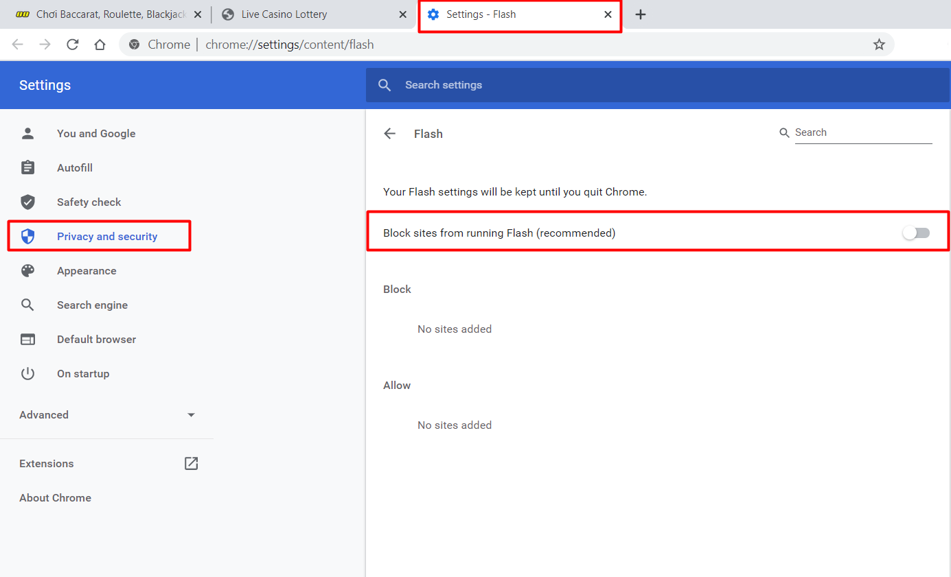Click the gear favicon on Settings tab
This screenshot has width=951, height=577.
pyautogui.click(x=433, y=14)
